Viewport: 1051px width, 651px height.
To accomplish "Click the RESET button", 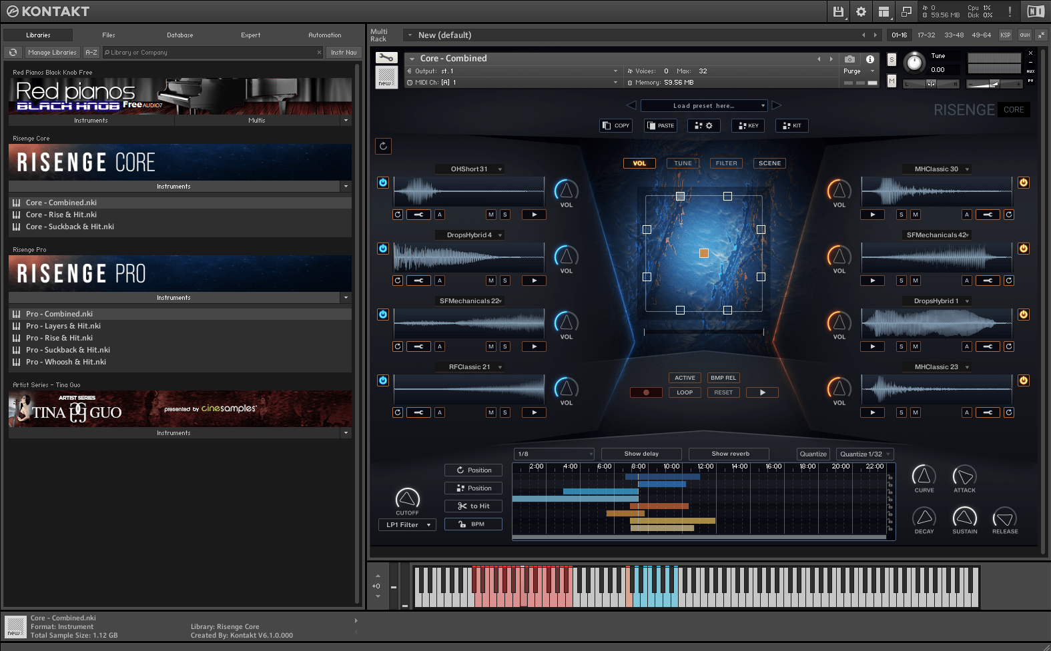I will (723, 392).
